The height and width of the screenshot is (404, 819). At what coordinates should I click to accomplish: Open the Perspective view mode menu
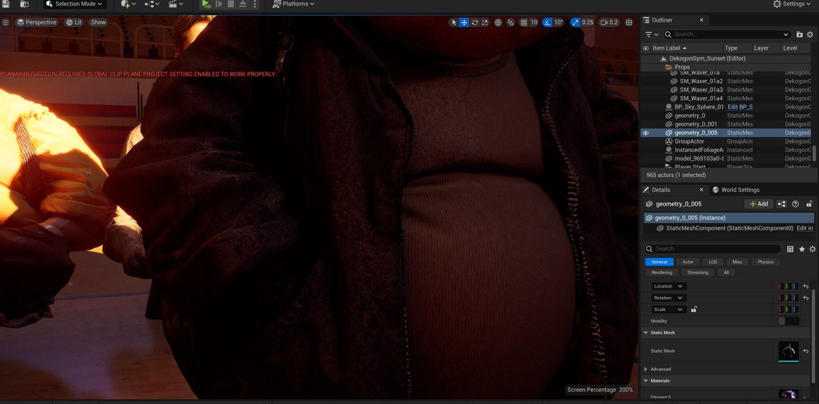[x=37, y=23]
